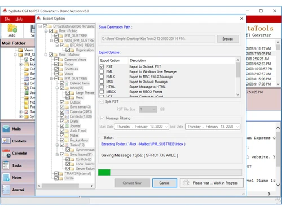The width and height of the screenshot is (282, 211).
Task: Enable the MBOX export option checkbox
Action: pos(102,92)
